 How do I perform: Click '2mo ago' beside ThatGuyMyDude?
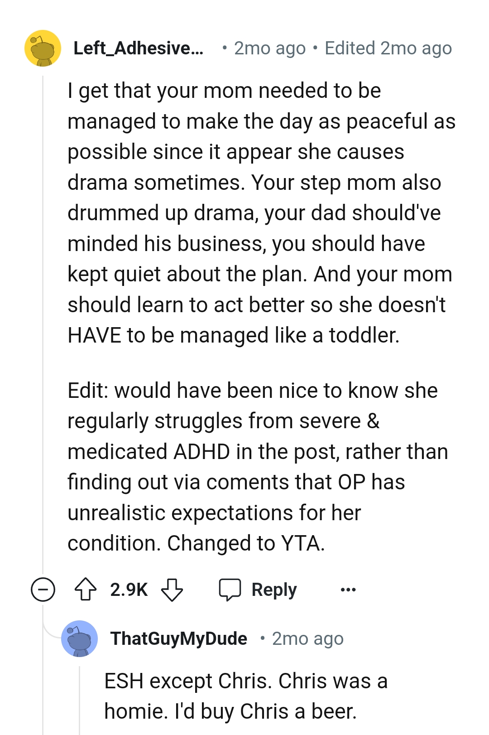click(x=307, y=638)
